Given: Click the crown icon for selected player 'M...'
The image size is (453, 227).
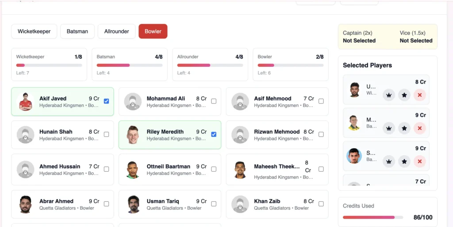Looking at the screenshot, I should (x=389, y=128).
